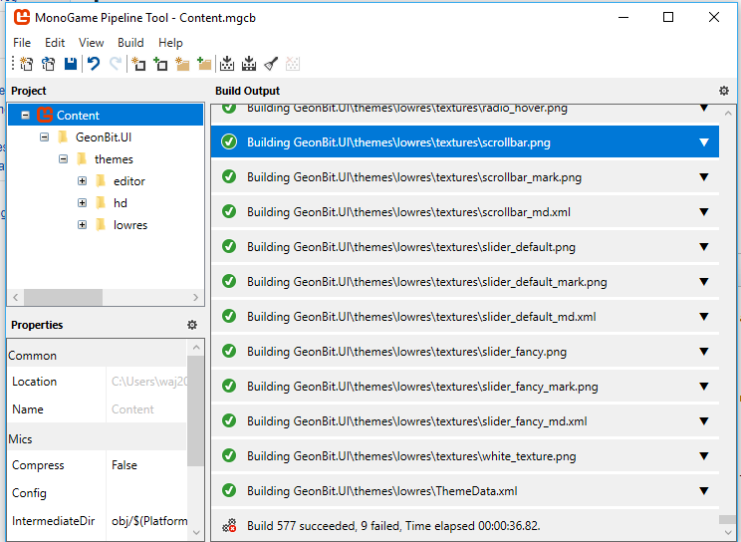Click the Add Existing Folder toolbar icon
The height and width of the screenshot is (542, 741).
pos(204,64)
